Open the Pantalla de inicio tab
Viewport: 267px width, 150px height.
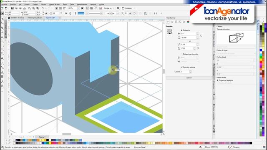click(18, 17)
